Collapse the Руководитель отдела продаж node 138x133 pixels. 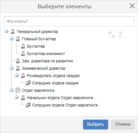(16, 75)
